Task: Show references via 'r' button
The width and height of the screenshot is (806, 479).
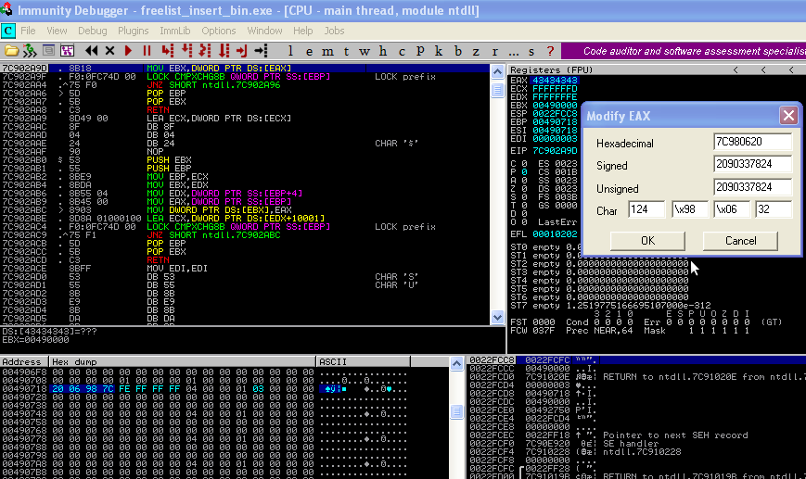Action: click(494, 51)
